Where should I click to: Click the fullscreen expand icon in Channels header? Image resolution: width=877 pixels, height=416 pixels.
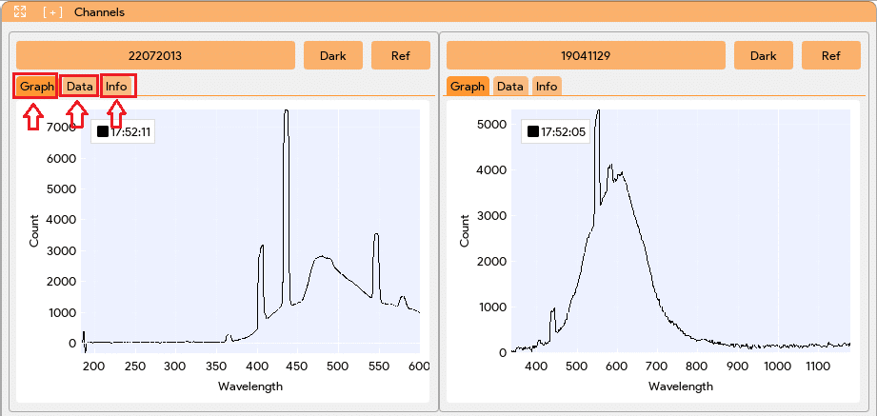click(20, 11)
